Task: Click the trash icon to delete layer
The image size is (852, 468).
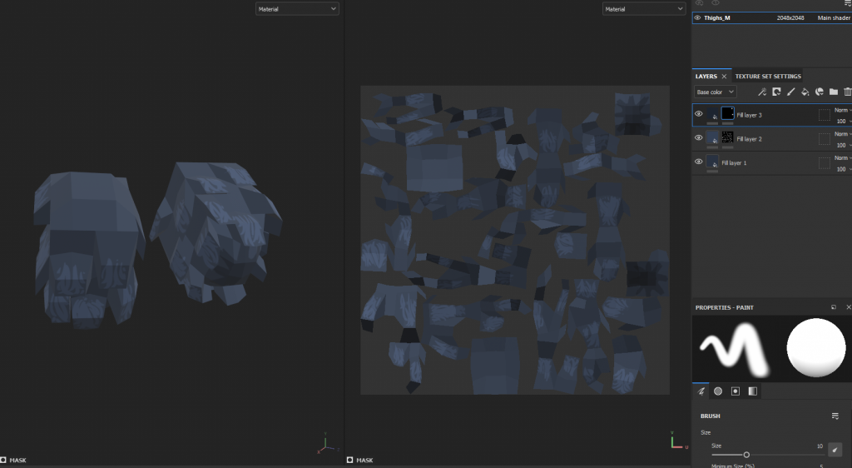Action: click(847, 92)
